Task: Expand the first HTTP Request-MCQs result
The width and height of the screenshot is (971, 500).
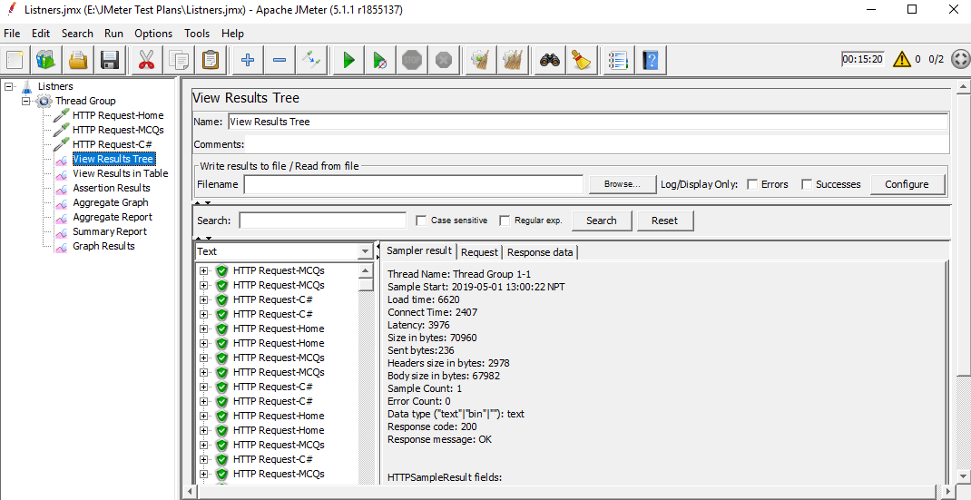Action: click(x=204, y=270)
